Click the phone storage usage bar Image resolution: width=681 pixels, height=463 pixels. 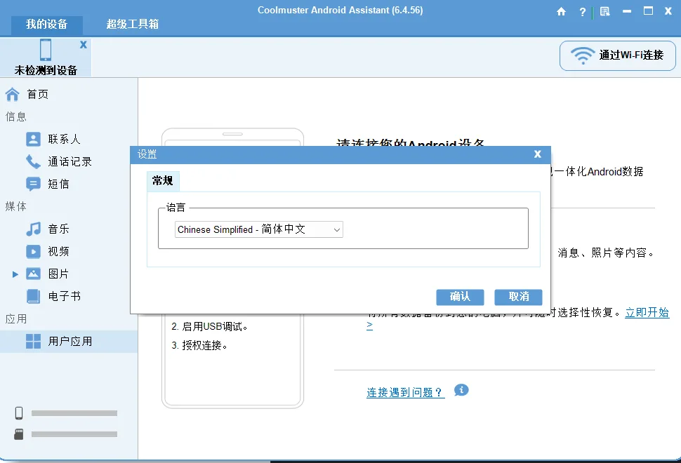tap(74, 413)
